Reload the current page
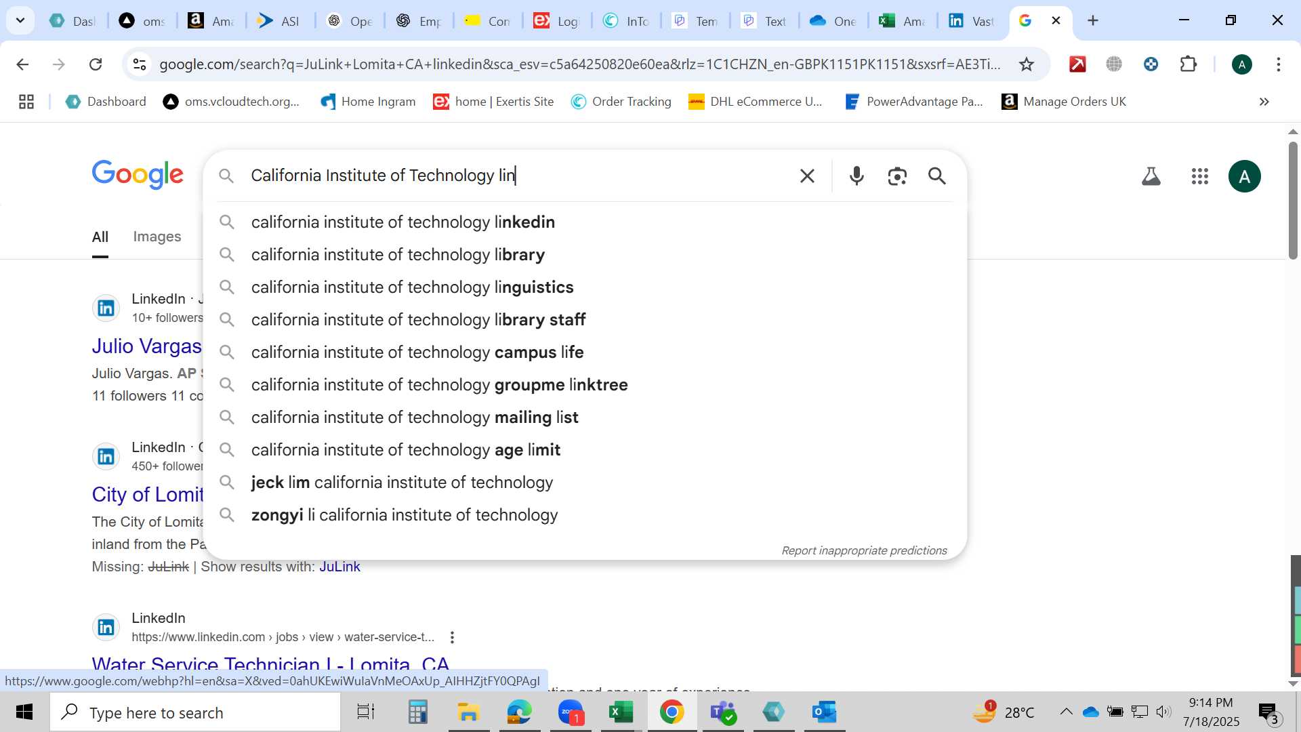Screen dimensions: 1301x732 point(96,64)
